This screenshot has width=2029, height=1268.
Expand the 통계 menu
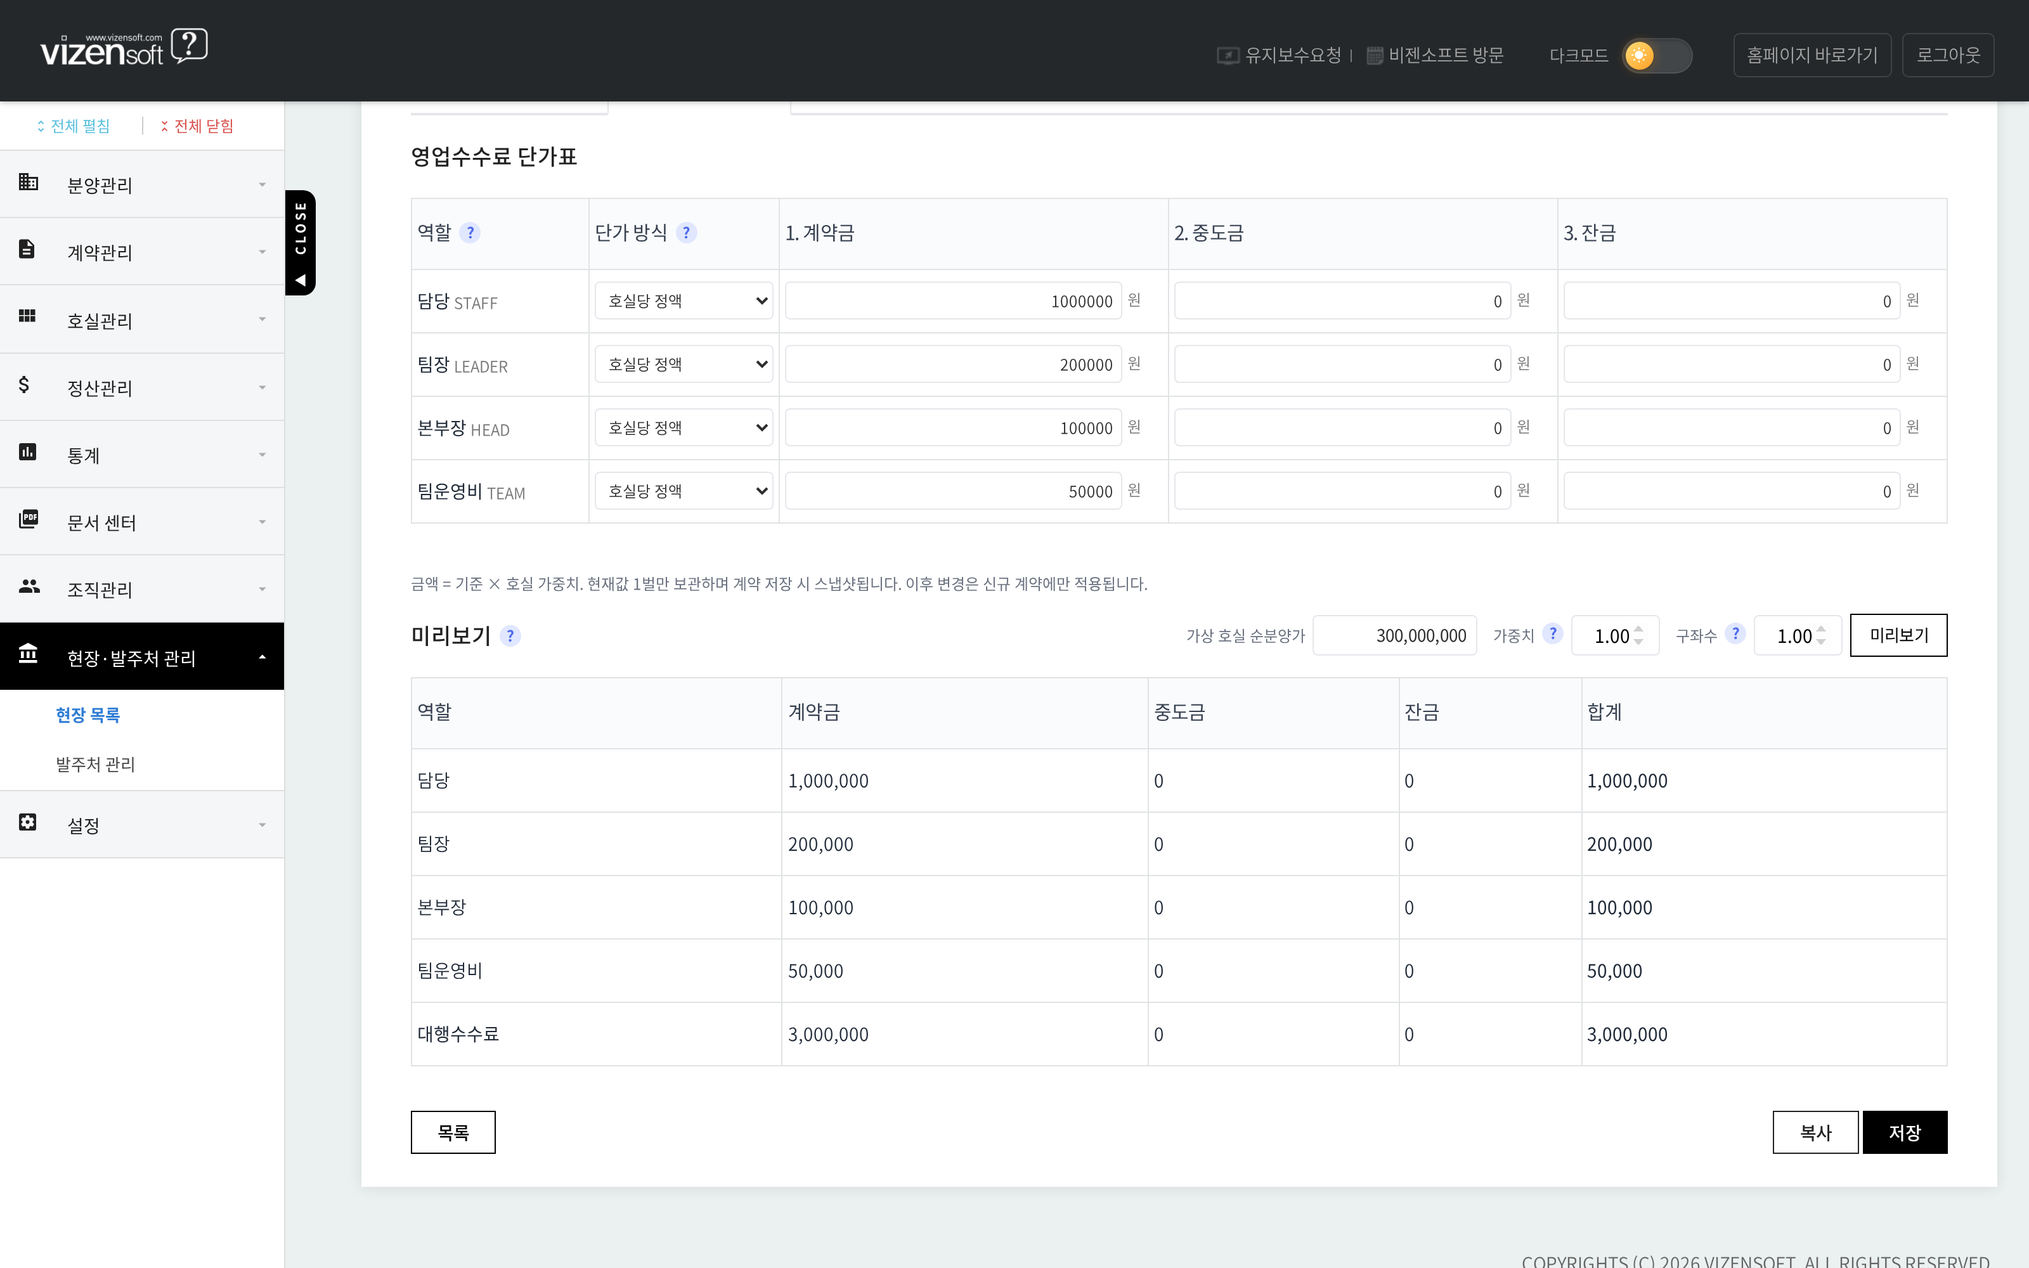pyautogui.click(x=141, y=455)
